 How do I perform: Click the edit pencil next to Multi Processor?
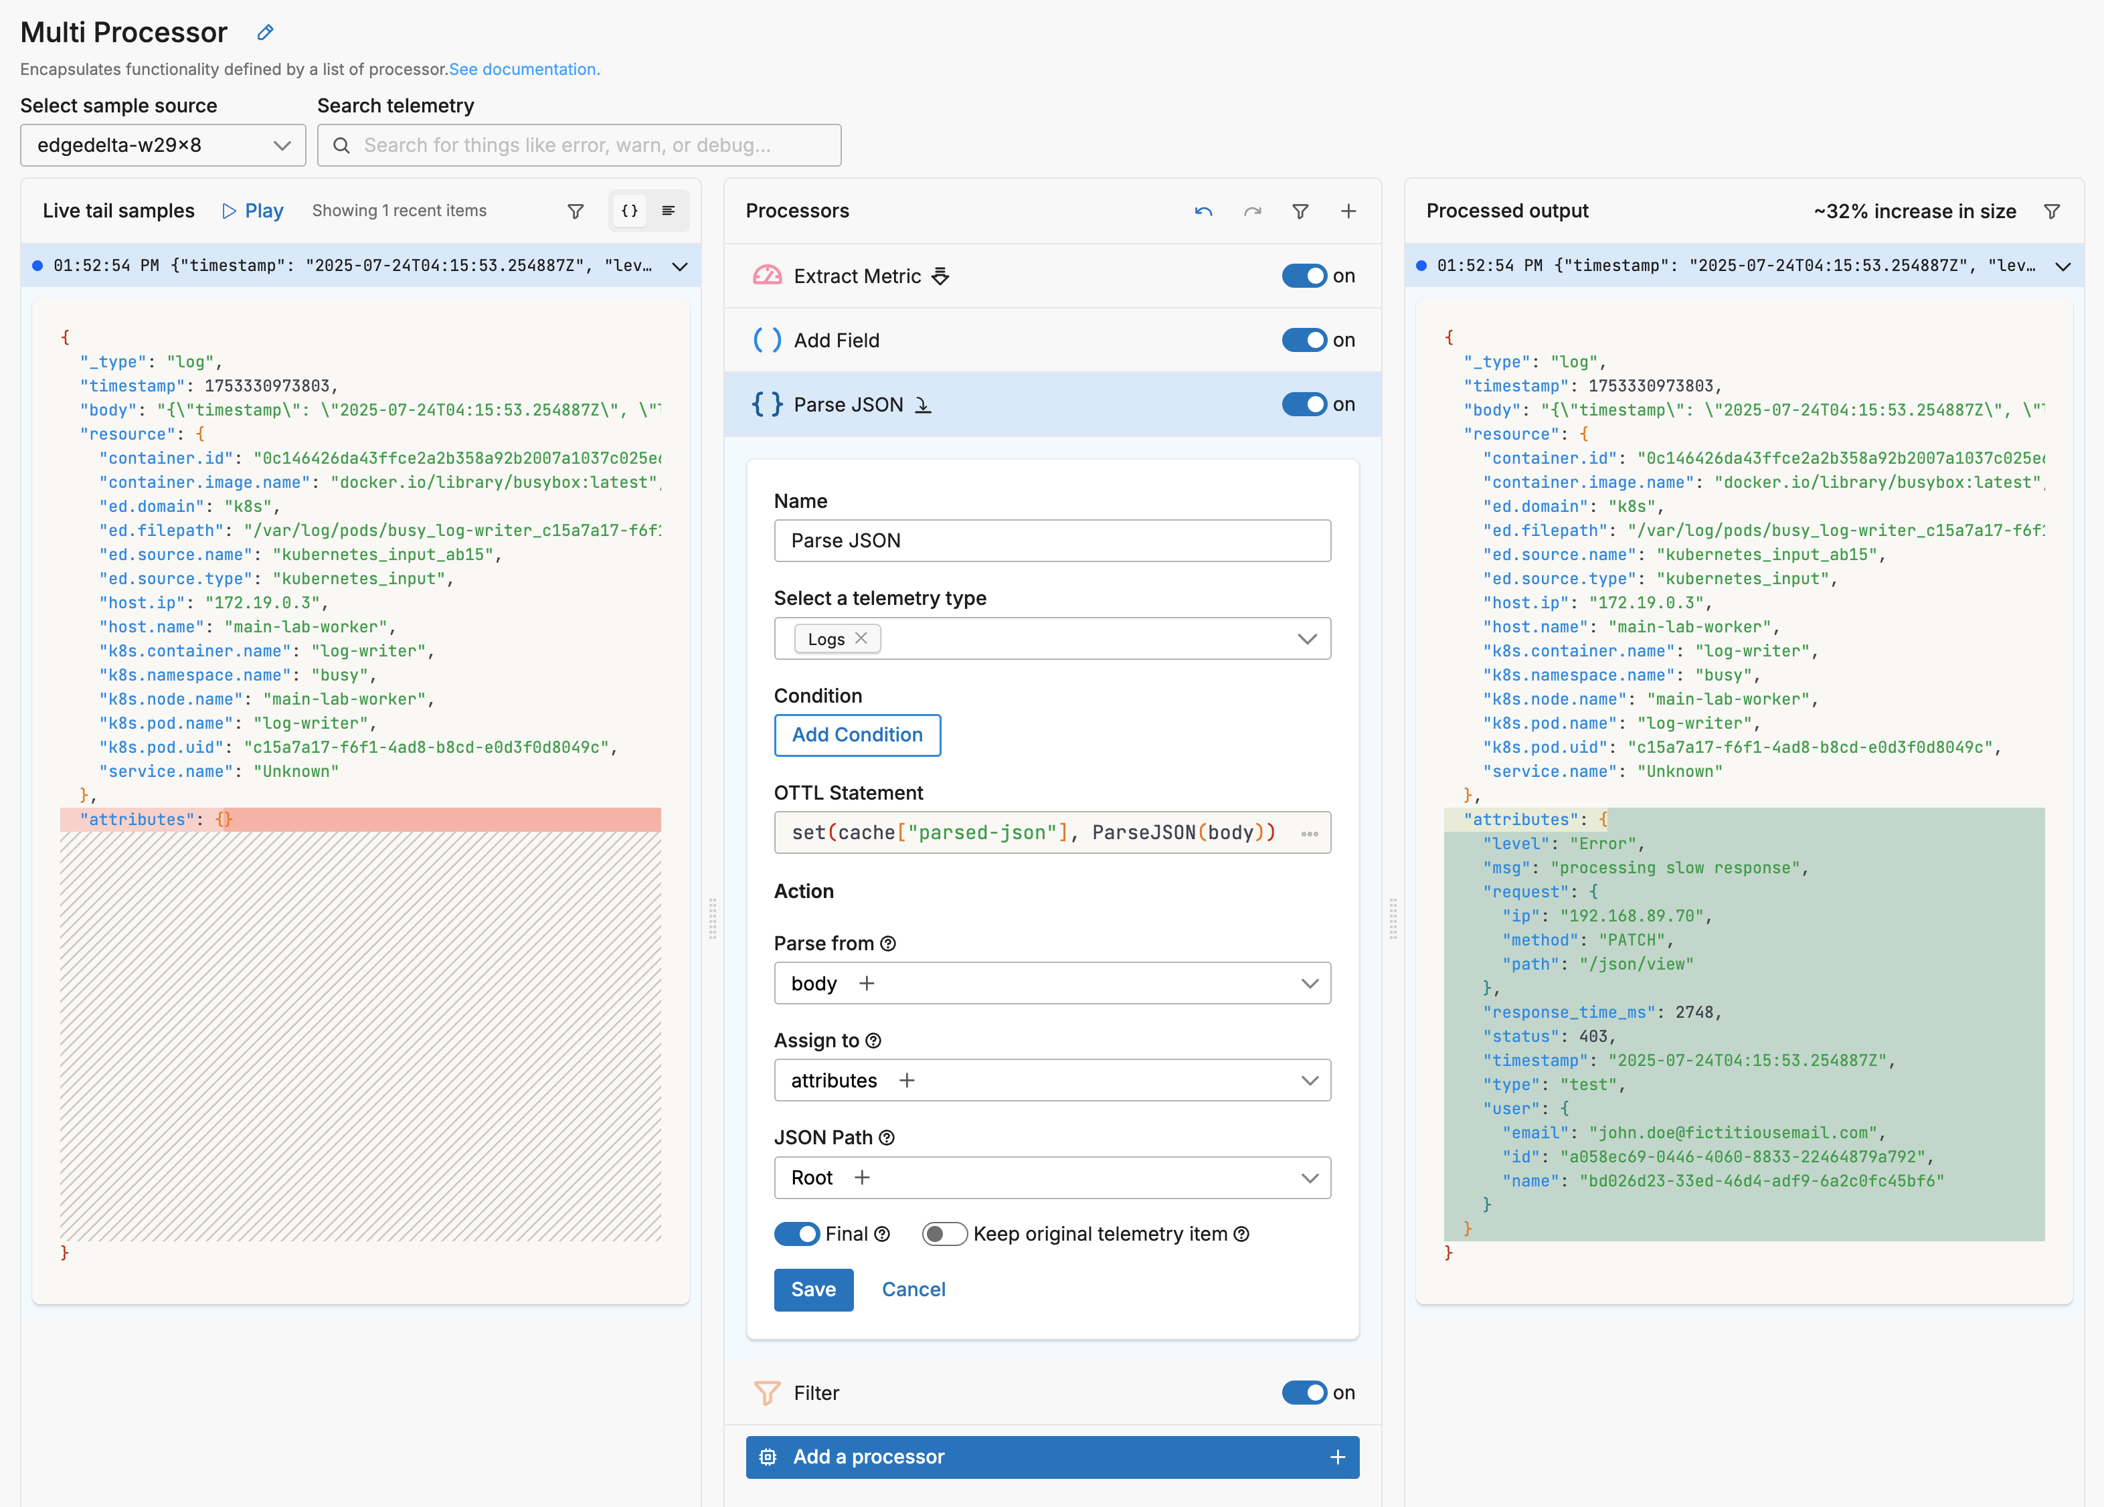[265, 33]
